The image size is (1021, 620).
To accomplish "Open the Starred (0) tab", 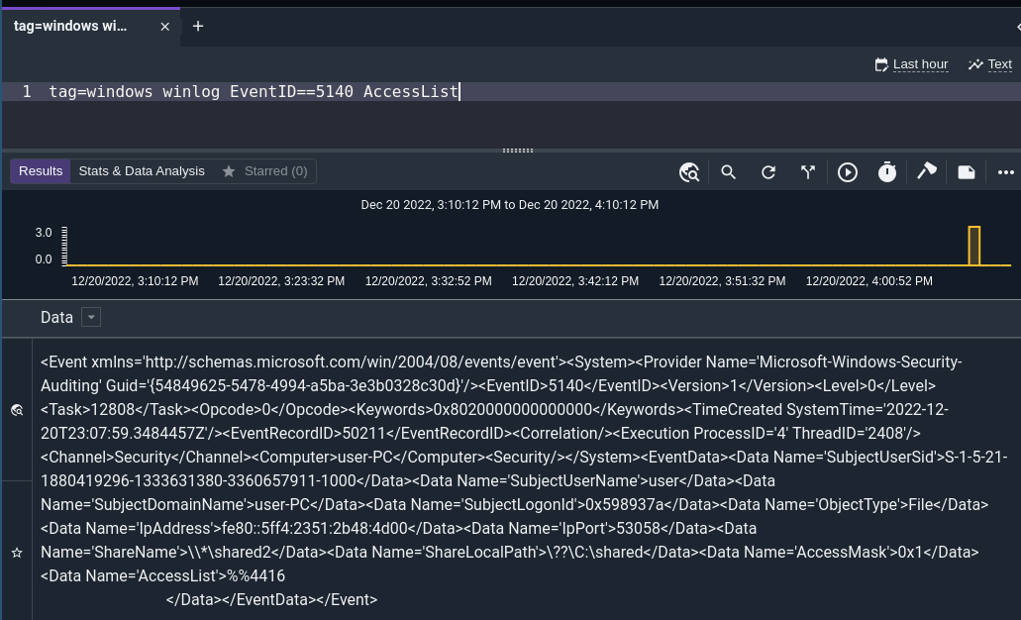I will [265, 170].
